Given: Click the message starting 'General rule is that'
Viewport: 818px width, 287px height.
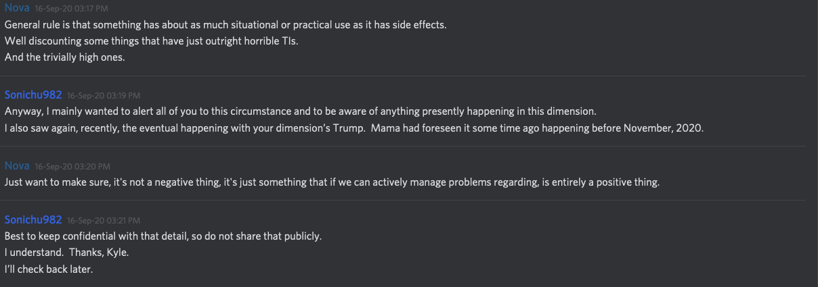Looking at the screenshot, I should [225, 25].
